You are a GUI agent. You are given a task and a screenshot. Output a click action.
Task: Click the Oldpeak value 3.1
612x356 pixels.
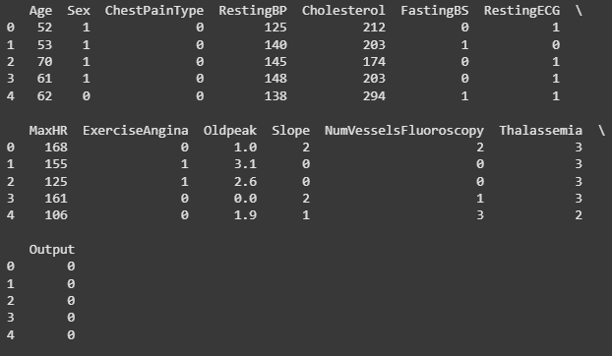pos(246,164)
